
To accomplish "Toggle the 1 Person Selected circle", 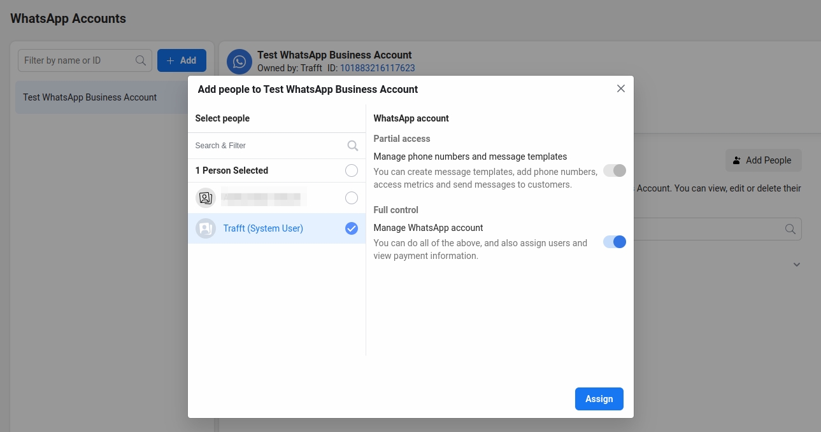I will pos(351,171).
